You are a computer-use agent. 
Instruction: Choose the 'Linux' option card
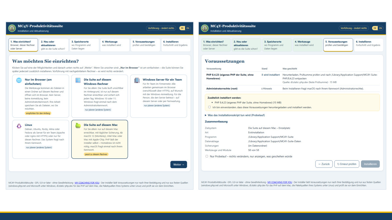pyautogui.click(x=41, y=139)
